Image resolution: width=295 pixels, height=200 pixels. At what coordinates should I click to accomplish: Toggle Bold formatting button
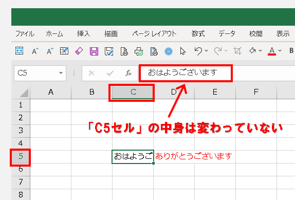click(291, 50)
